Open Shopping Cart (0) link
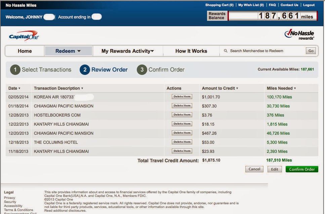 point(219,5)
